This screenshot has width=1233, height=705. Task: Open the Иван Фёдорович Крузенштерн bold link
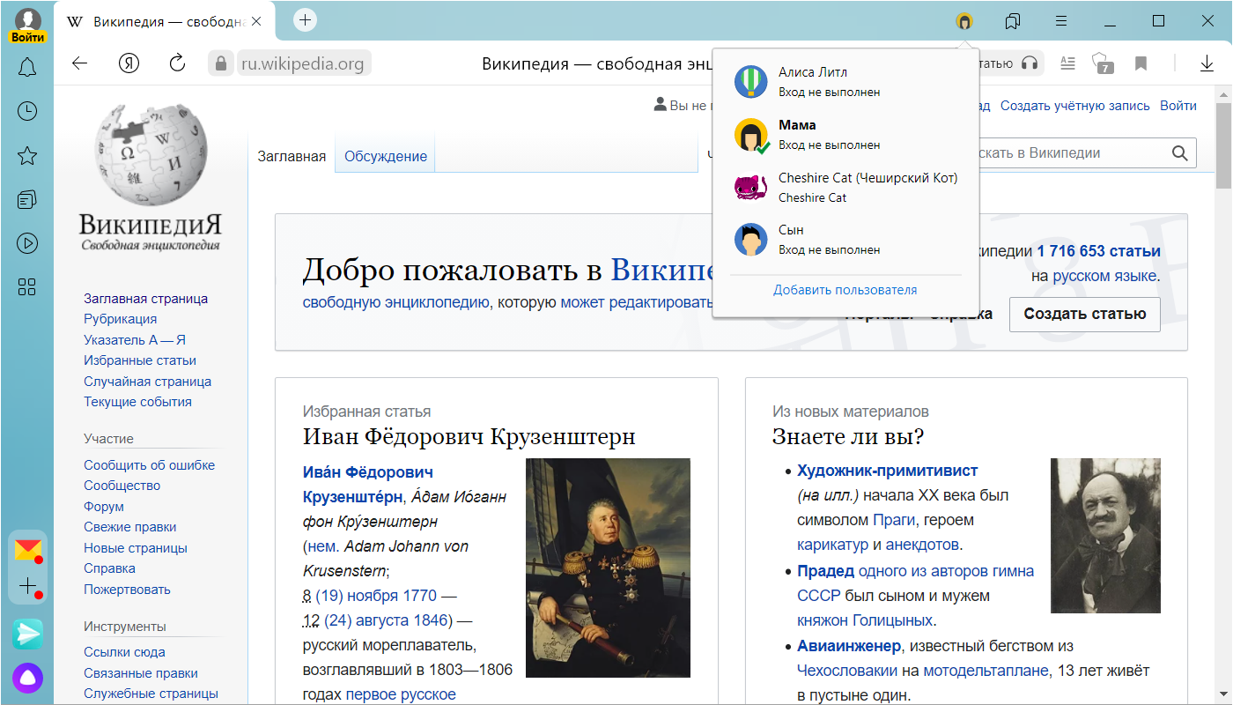tap(368, 485)
